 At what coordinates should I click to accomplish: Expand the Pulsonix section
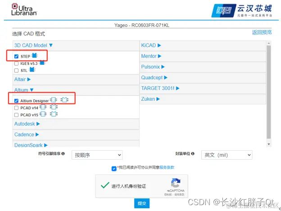click(153, 67)
